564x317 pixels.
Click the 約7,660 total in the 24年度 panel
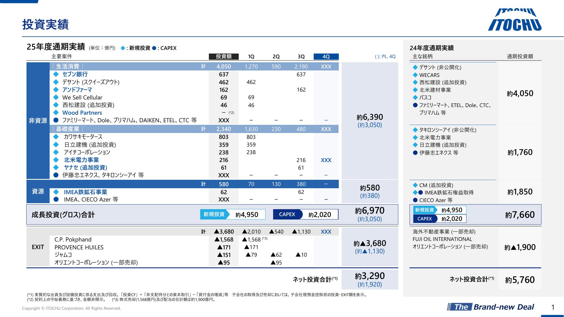tap(520, 215)
